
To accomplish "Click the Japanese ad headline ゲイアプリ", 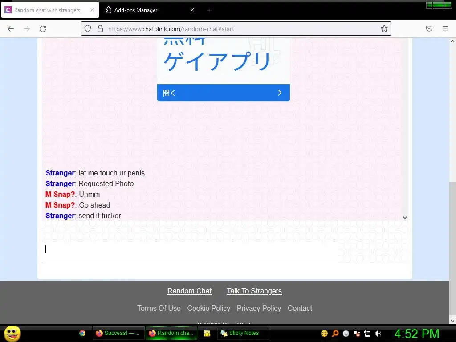I will (217, 61).
